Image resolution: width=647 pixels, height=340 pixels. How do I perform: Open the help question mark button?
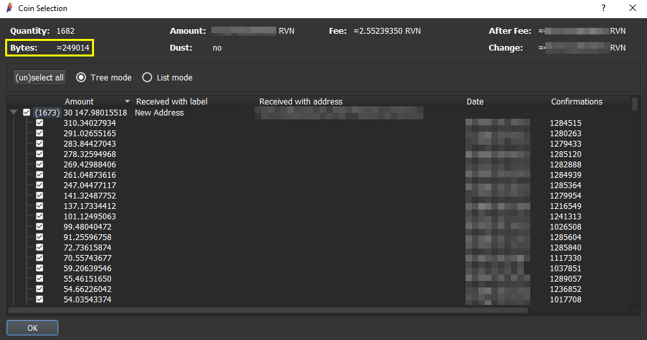604,8
